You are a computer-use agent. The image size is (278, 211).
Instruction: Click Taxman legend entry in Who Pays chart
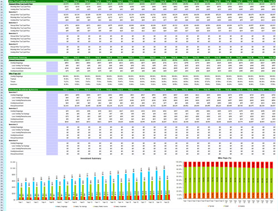point(211,206)
